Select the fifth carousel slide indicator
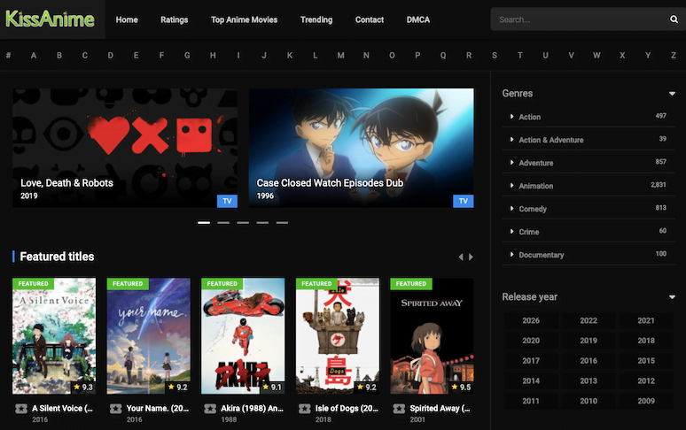The width and height of the screenshot is (686, 430). (x=282, y=223)
